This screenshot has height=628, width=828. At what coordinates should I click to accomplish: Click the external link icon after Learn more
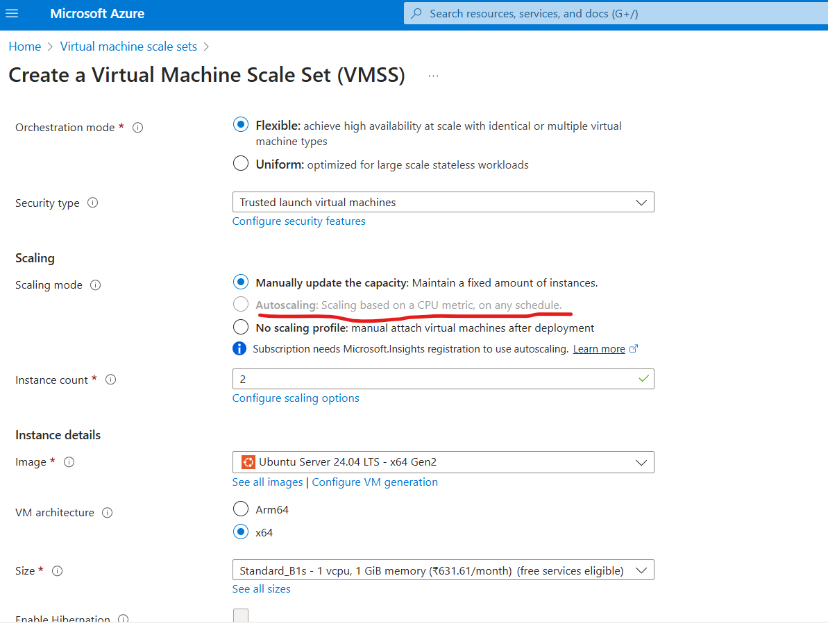coord(634,348)
